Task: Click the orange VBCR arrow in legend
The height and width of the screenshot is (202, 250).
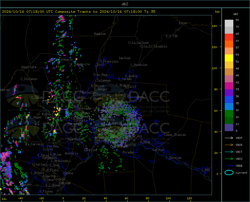Action: [x=229, y=145]
